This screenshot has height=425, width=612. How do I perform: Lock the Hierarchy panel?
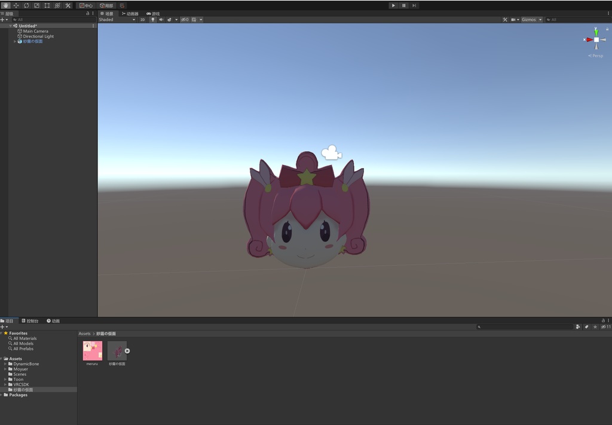click(x=87, y=13)
